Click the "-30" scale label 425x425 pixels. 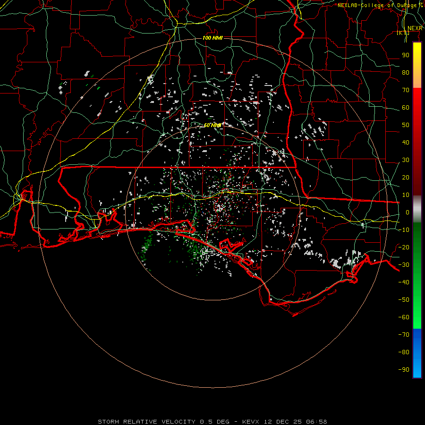[x=404, y=265]
